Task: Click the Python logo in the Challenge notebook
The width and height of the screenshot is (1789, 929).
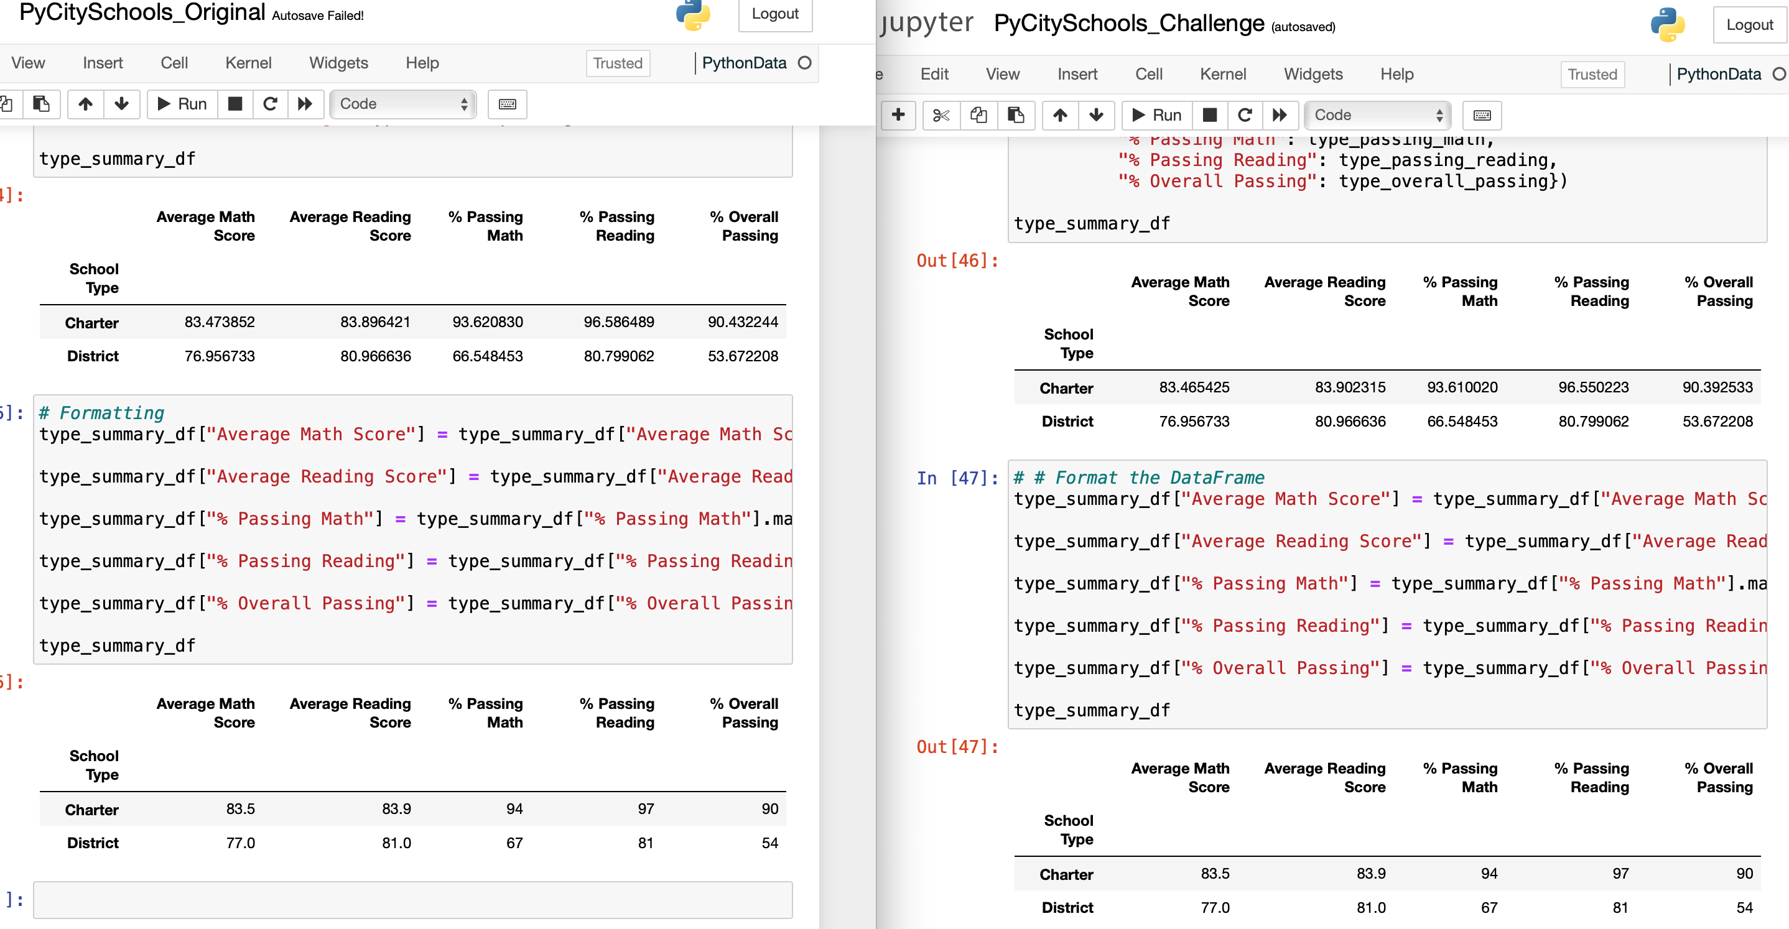Action: coord(1670,24)
